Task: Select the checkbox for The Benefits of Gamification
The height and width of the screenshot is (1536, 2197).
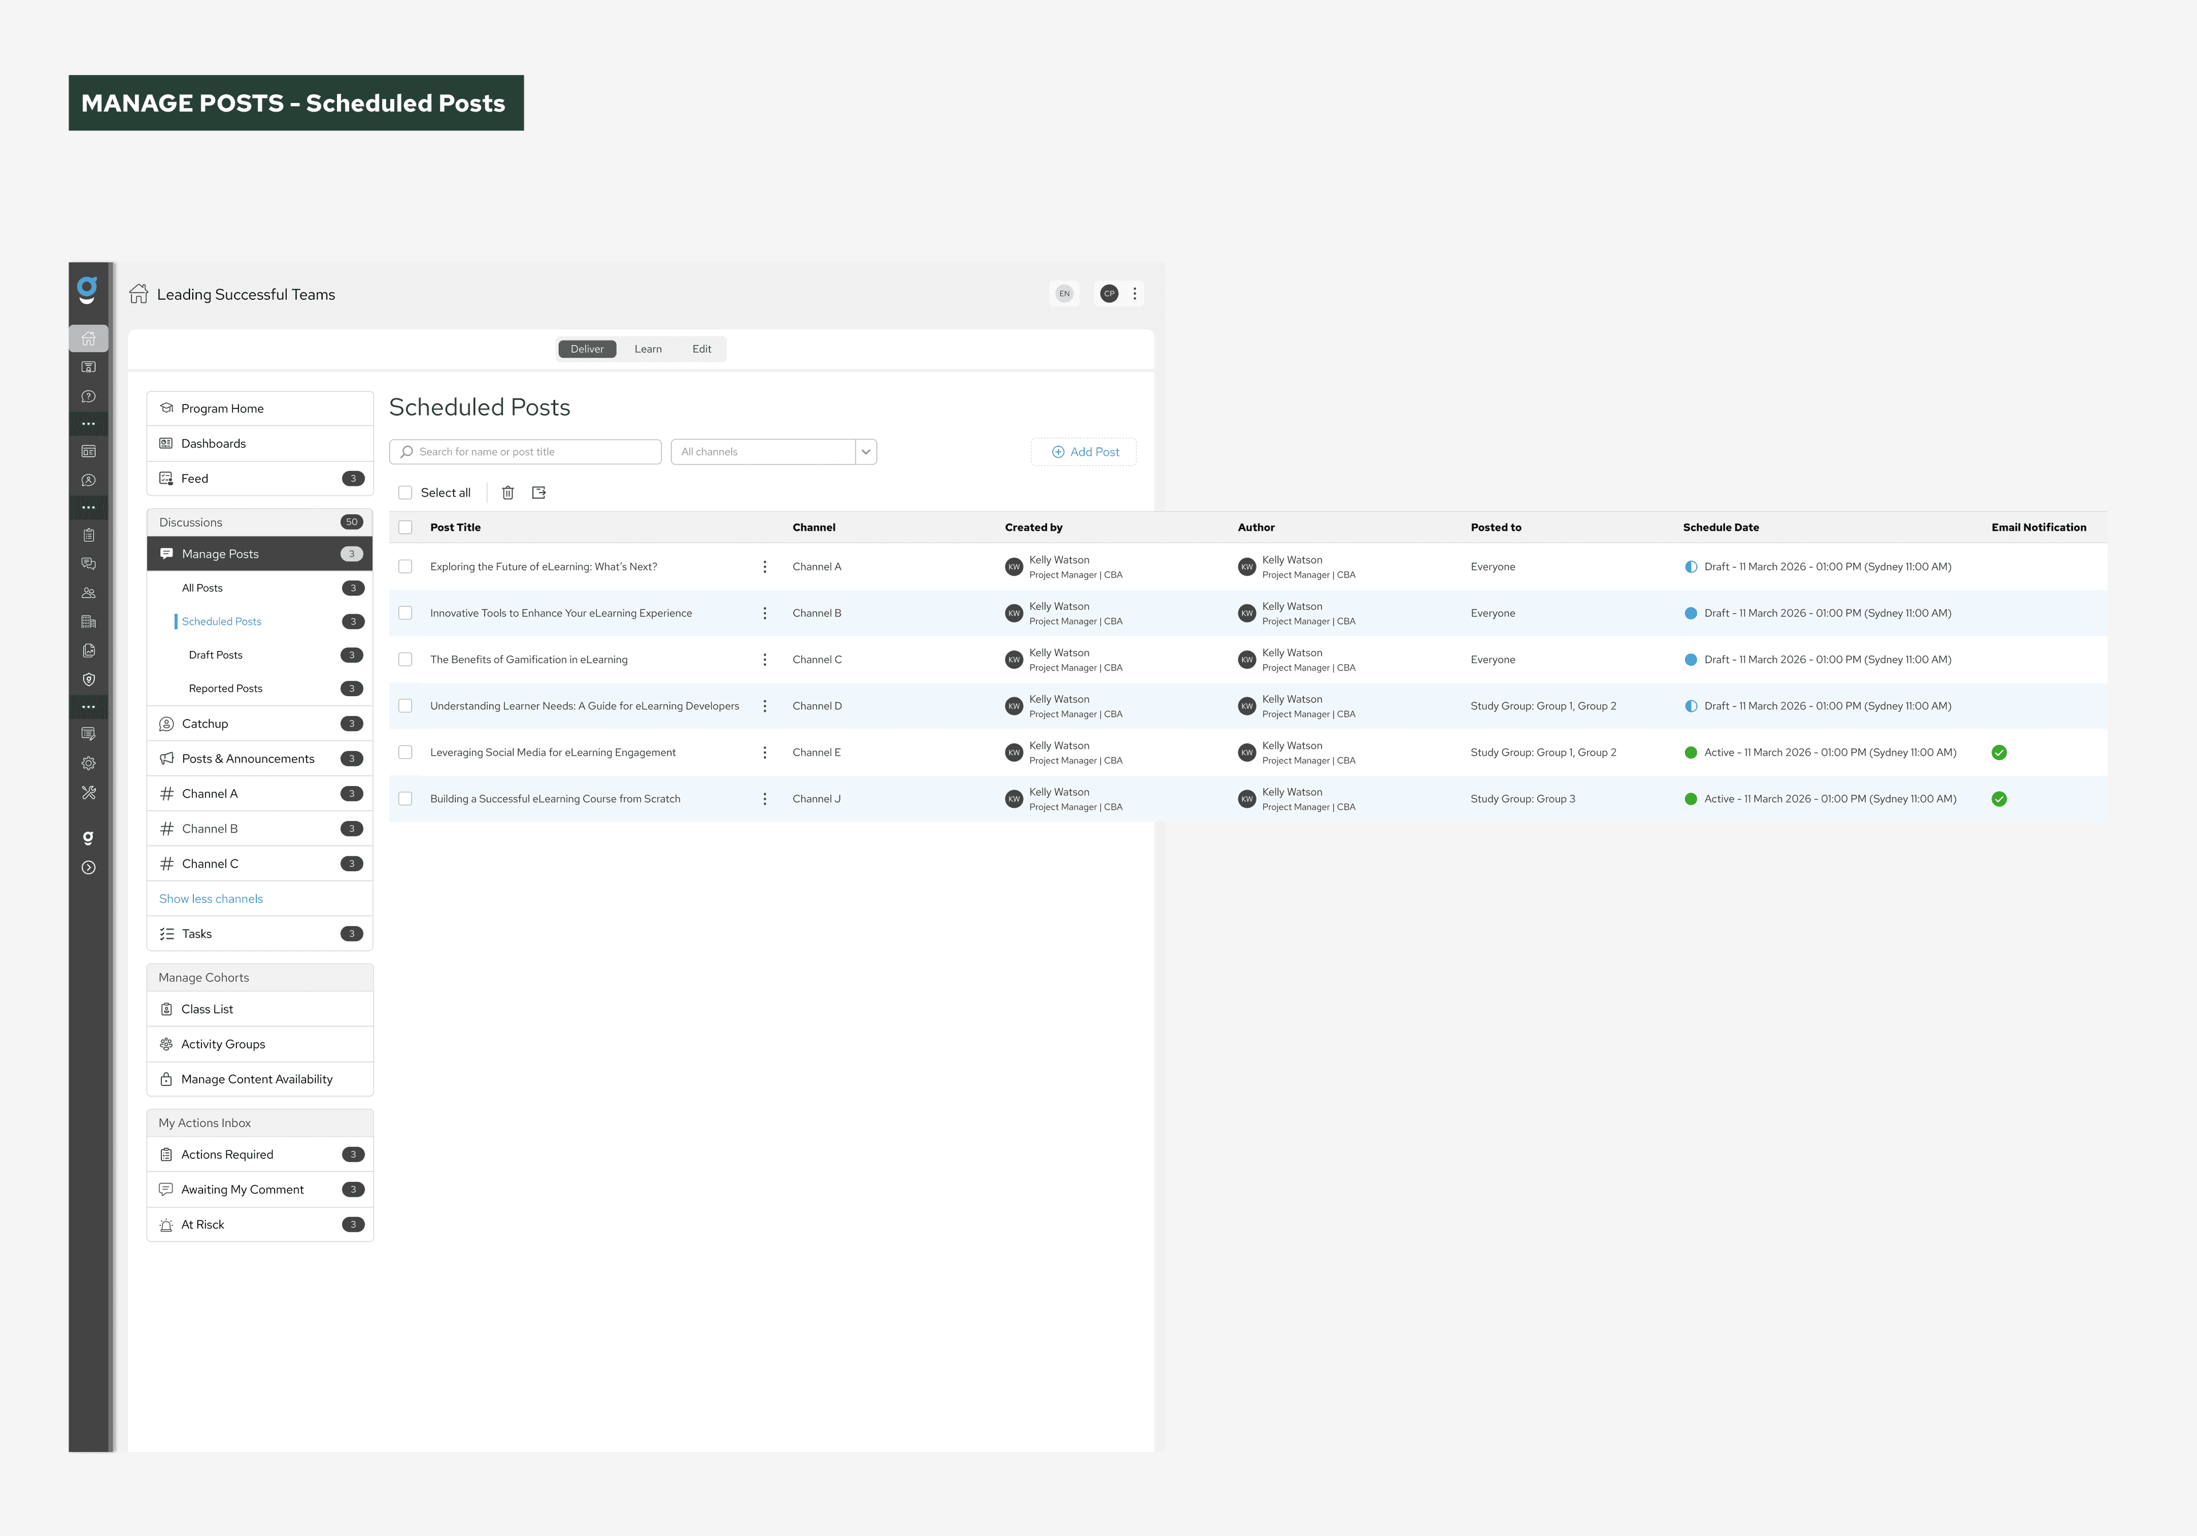Action: coord(406,660)
